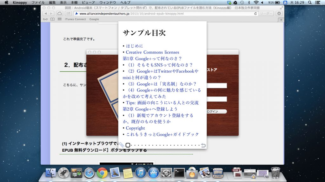
Task: Open 第1章 Google+って何なのさ？
Action: (152, 58)
